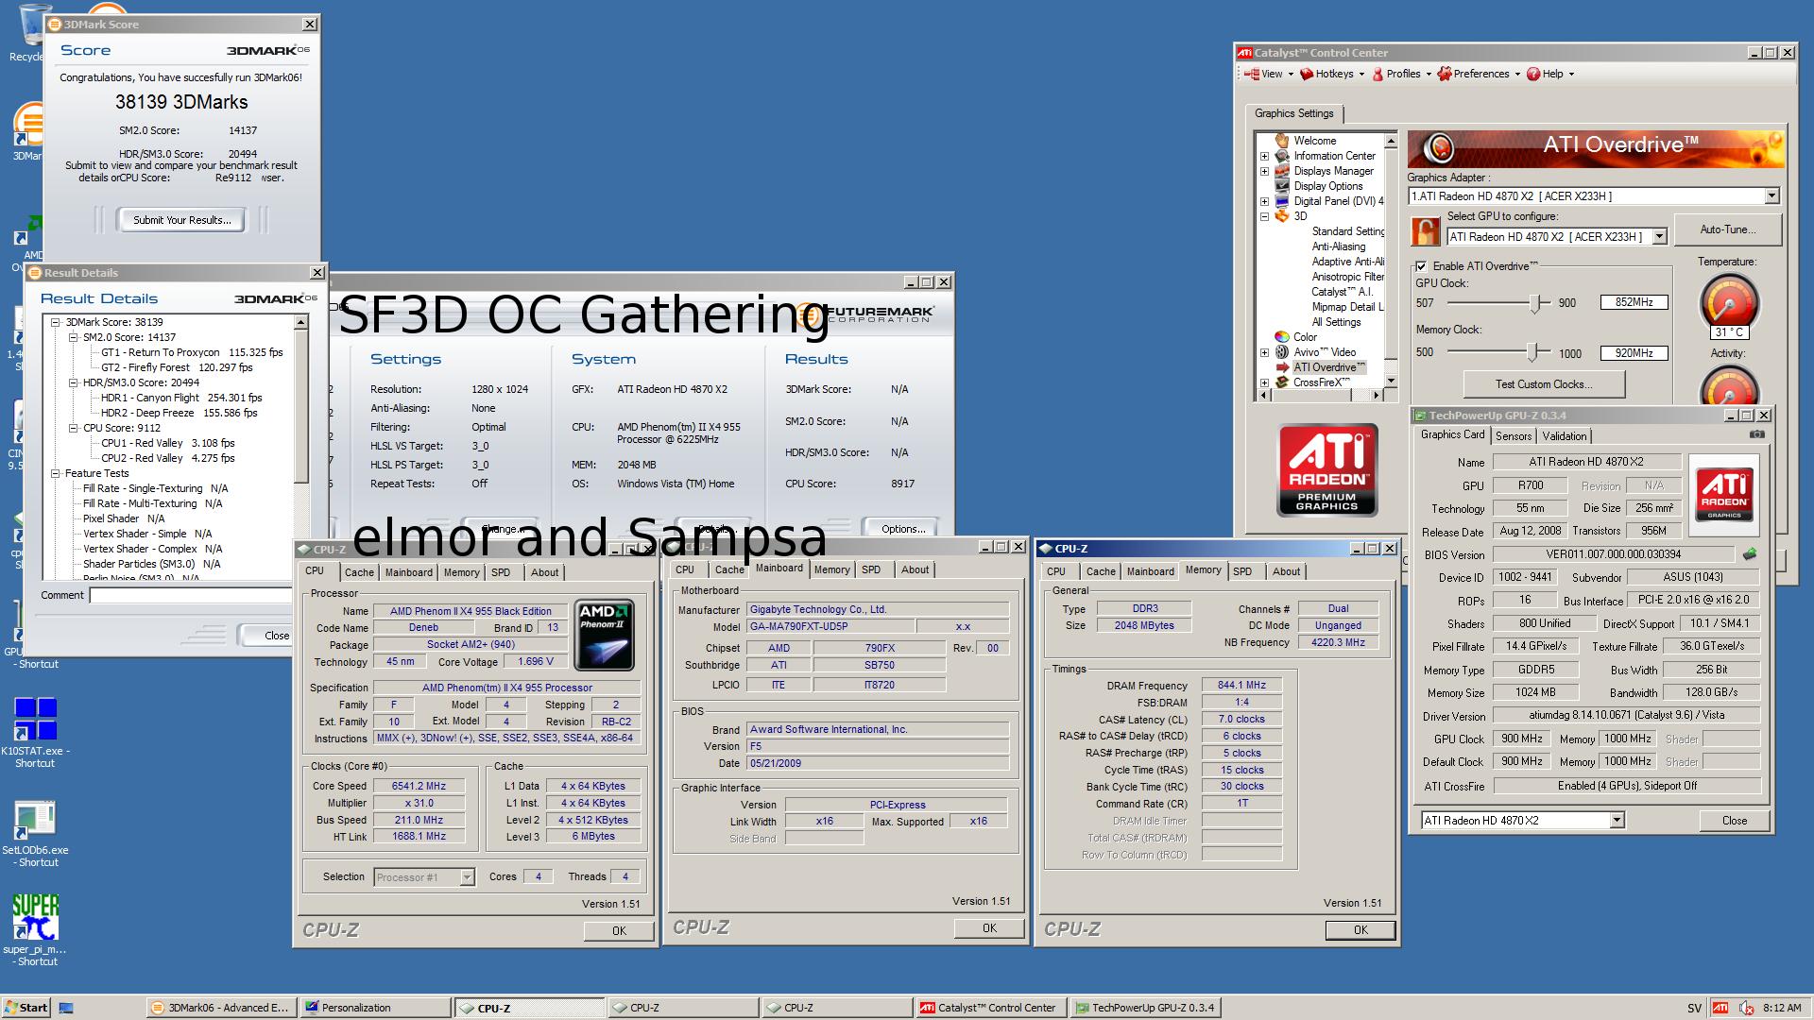Click the volume icon in the system tray
Viewport: 1814px width, 1020px height.
[x=1747, y=1008]
